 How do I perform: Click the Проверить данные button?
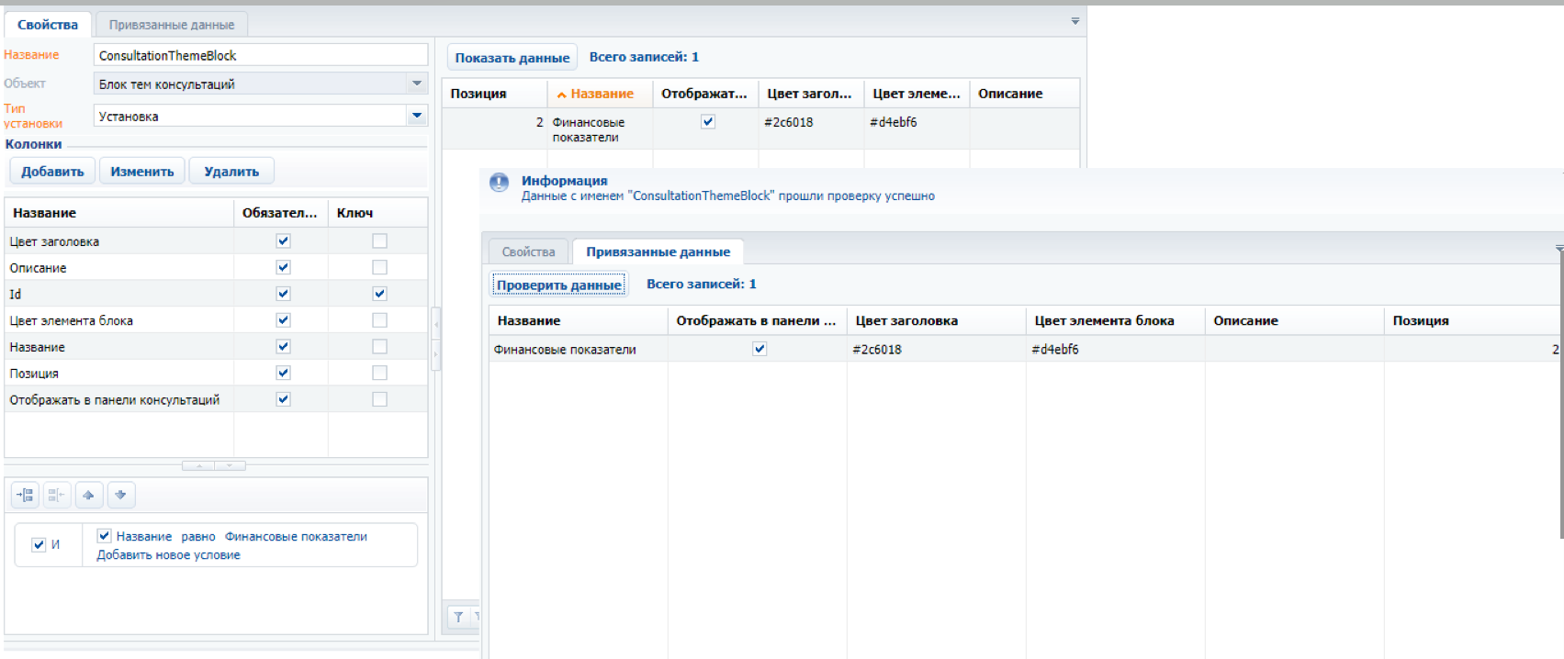[x=559, y=285]
